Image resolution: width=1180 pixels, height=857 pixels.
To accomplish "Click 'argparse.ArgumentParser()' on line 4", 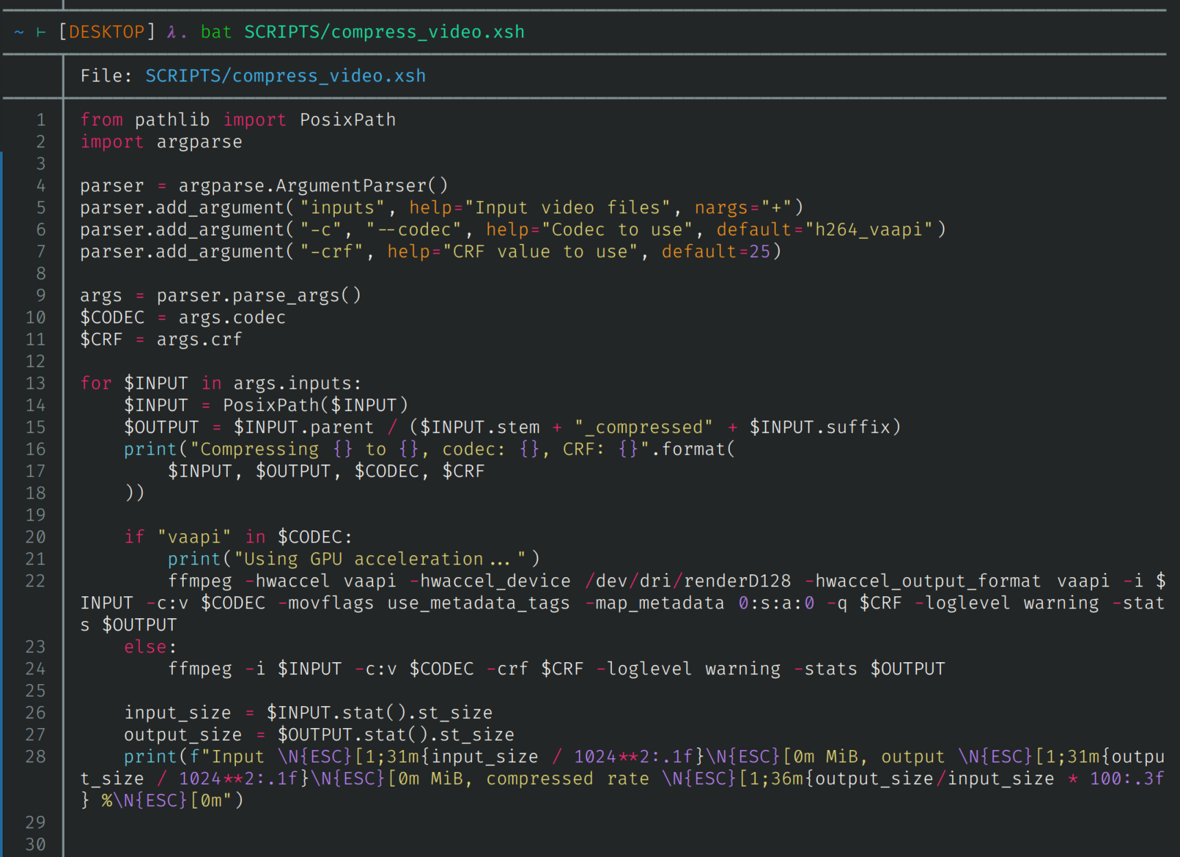I will click(x=313, y=186).
